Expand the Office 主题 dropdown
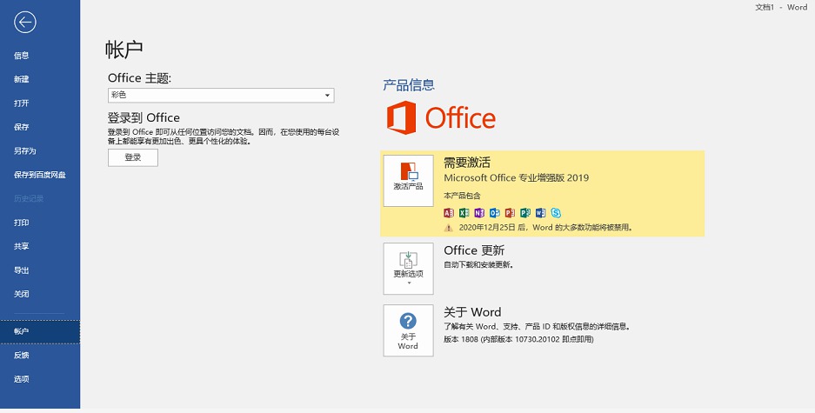This screenshot has width=815, height=413. click(x=221, y=95)
